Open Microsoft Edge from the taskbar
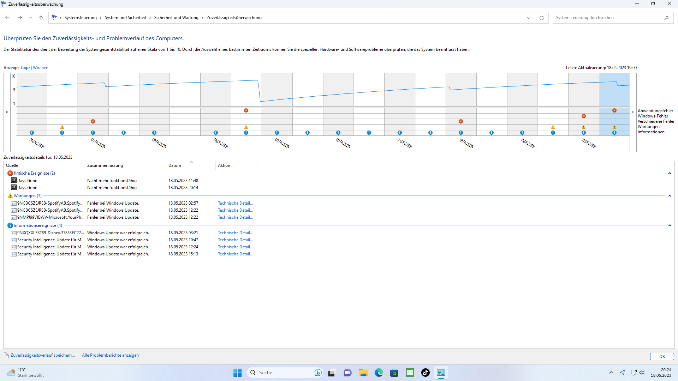The width and height of the screenshot is (678, 381). coord(379,373)
